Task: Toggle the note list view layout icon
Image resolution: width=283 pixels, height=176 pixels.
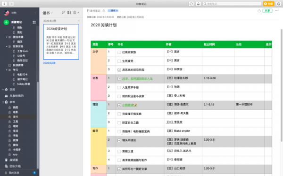Action: (x=69, y=12)
